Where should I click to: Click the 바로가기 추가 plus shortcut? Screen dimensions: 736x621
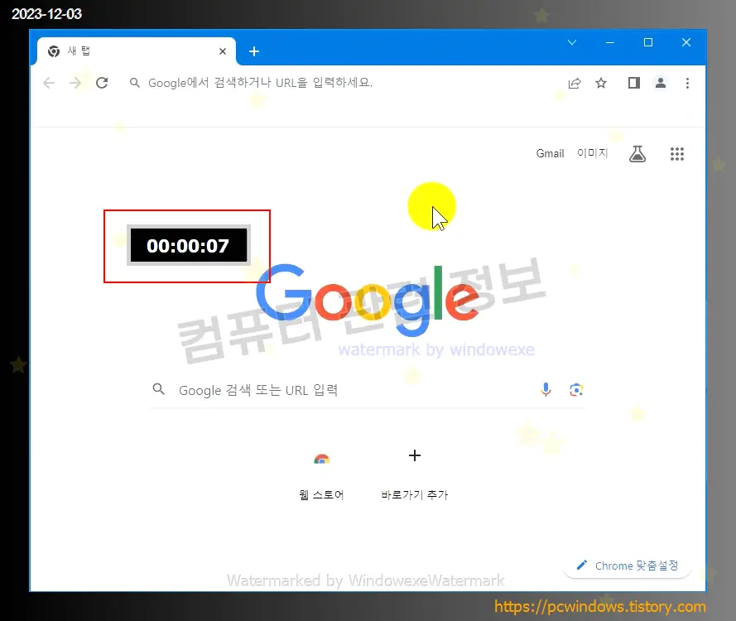point(415,474)
